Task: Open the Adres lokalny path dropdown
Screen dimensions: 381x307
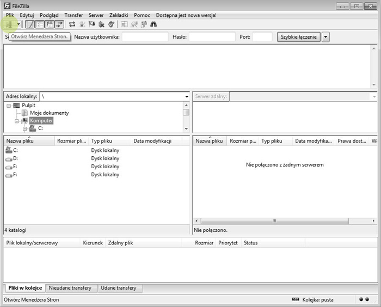Action: 187,96
